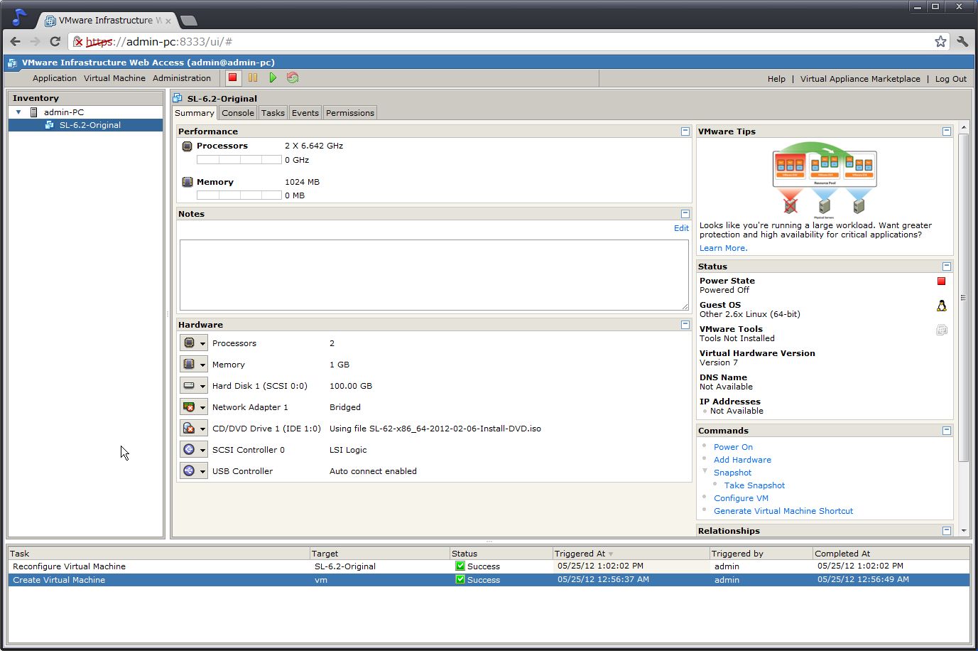This screenshot has width=978, height=651.
Task: Collapse the admin-PC tree node
Action: (18, 112)
